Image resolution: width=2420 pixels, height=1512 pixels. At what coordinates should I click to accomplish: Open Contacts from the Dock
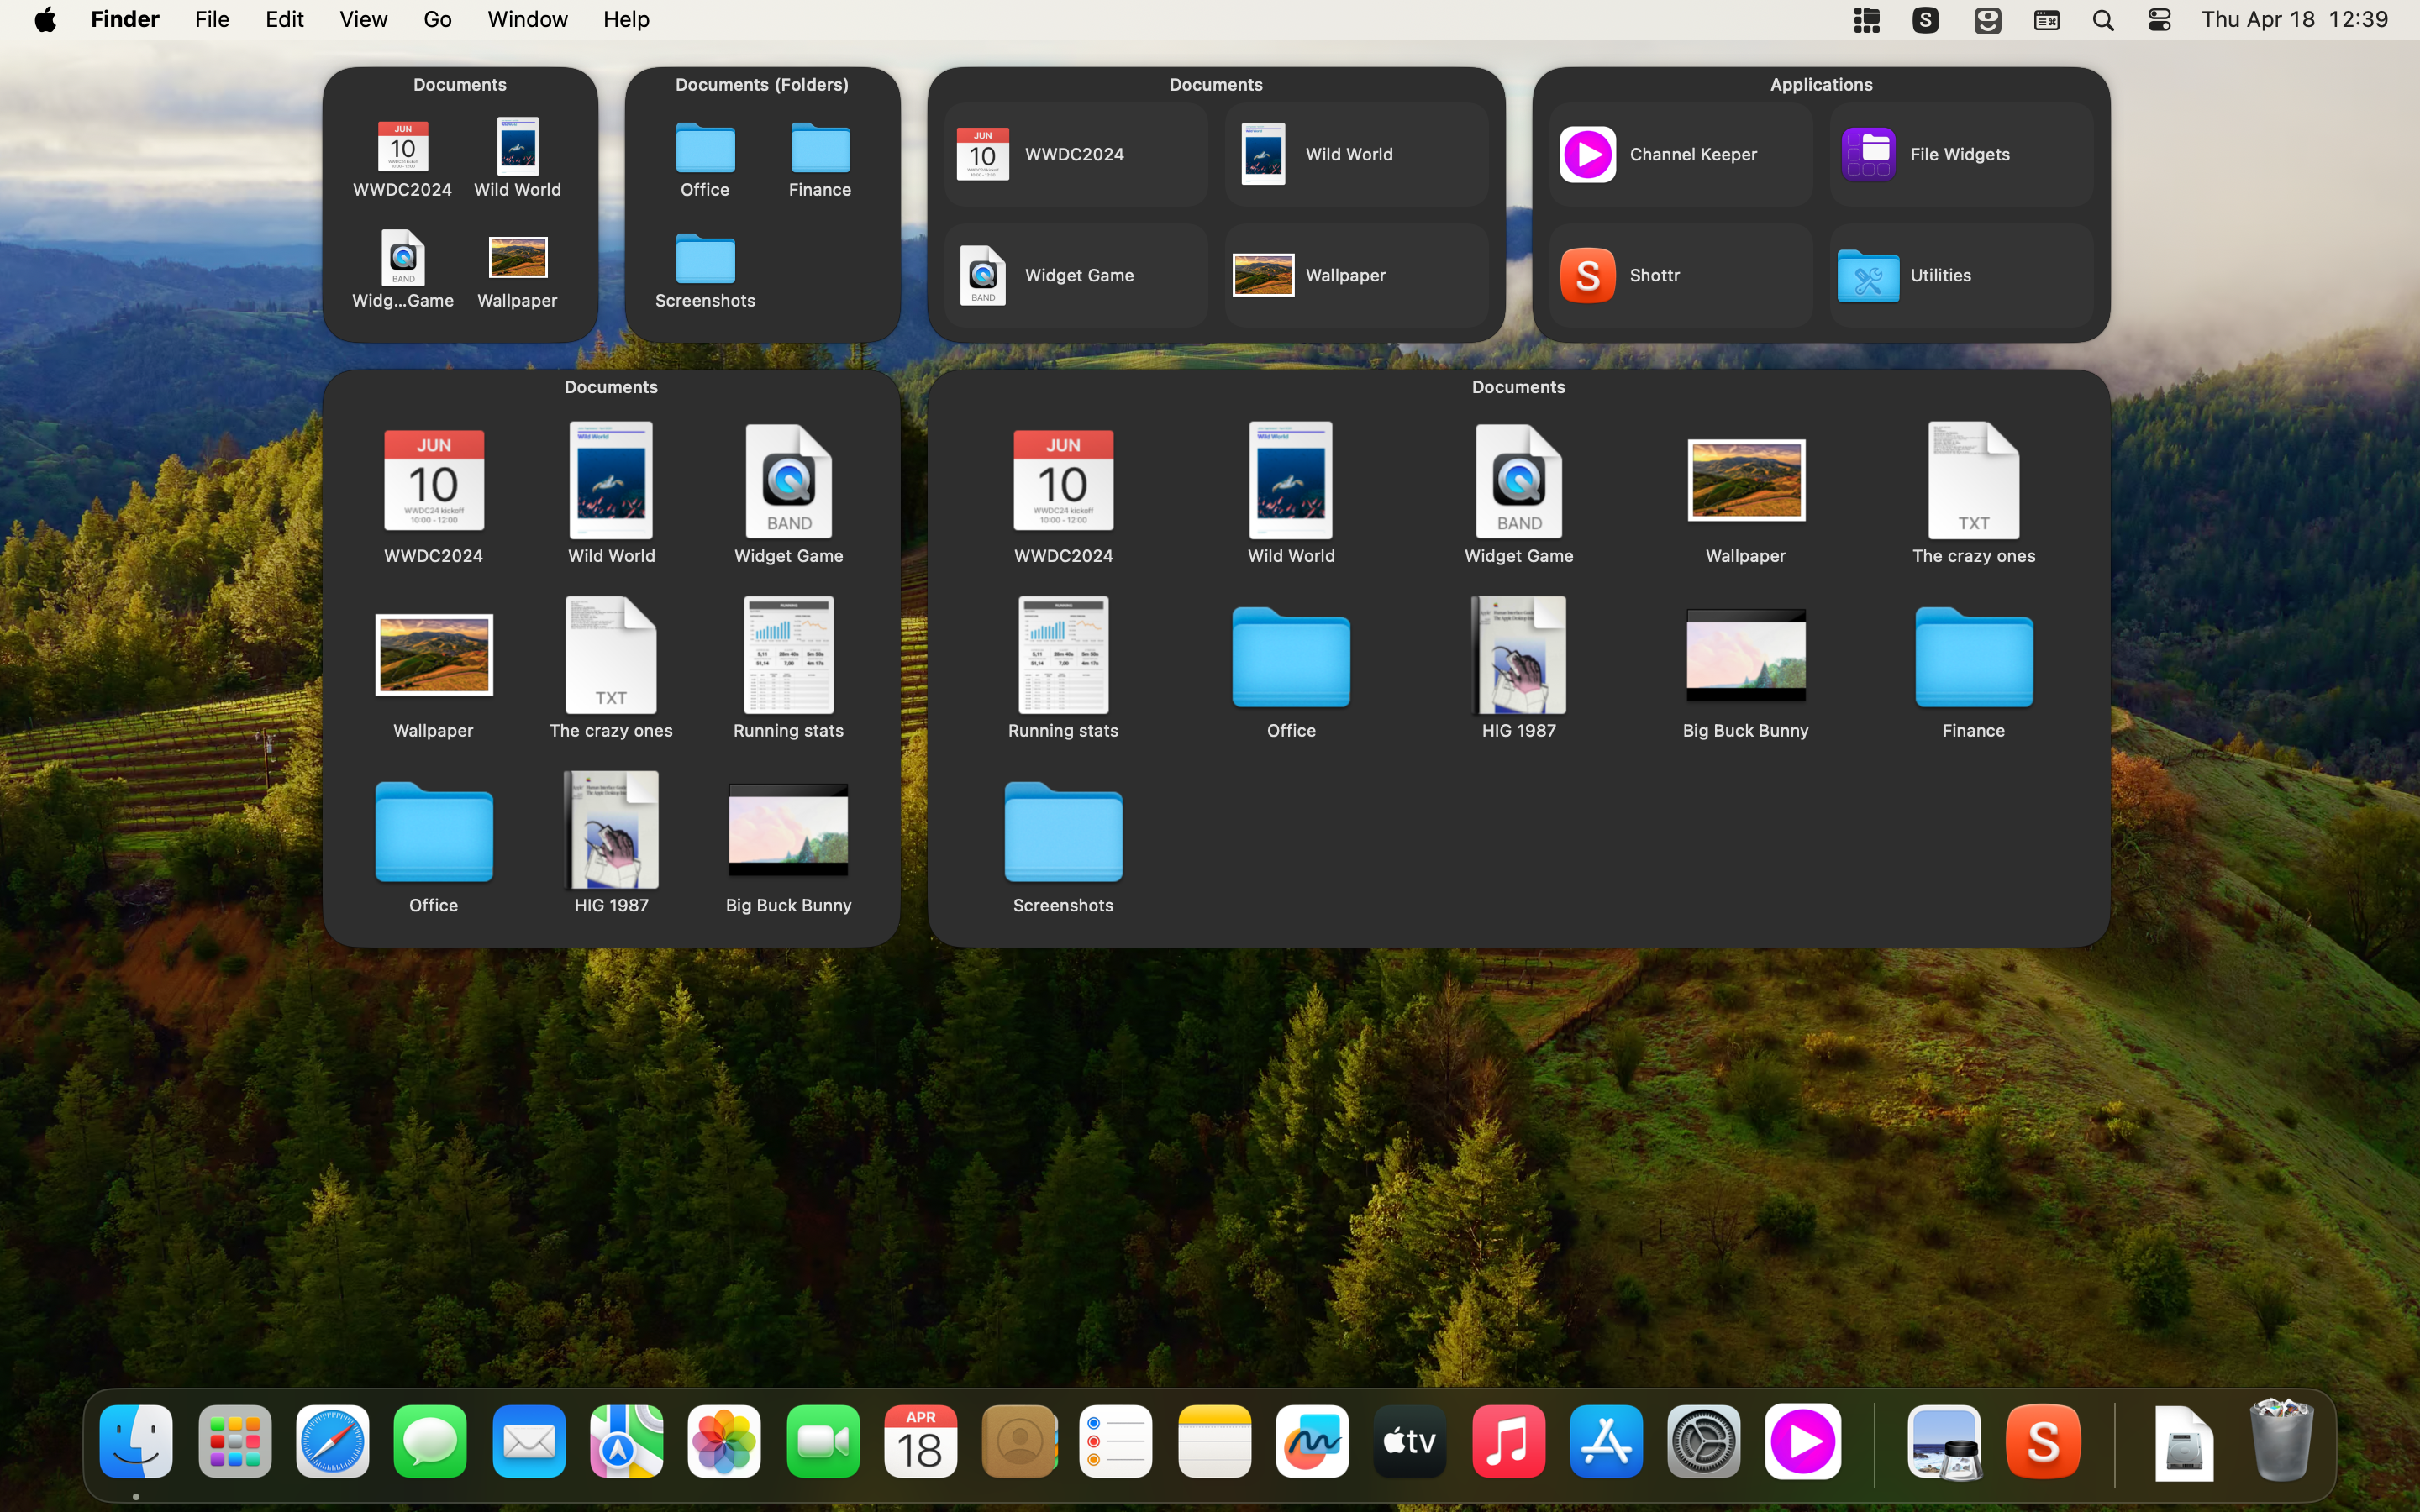[x=1019, y=1441]
